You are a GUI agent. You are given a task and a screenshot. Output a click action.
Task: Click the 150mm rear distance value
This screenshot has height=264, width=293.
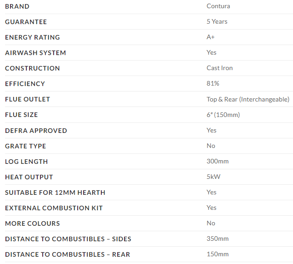pyautogui.click(x=218, y=254)
